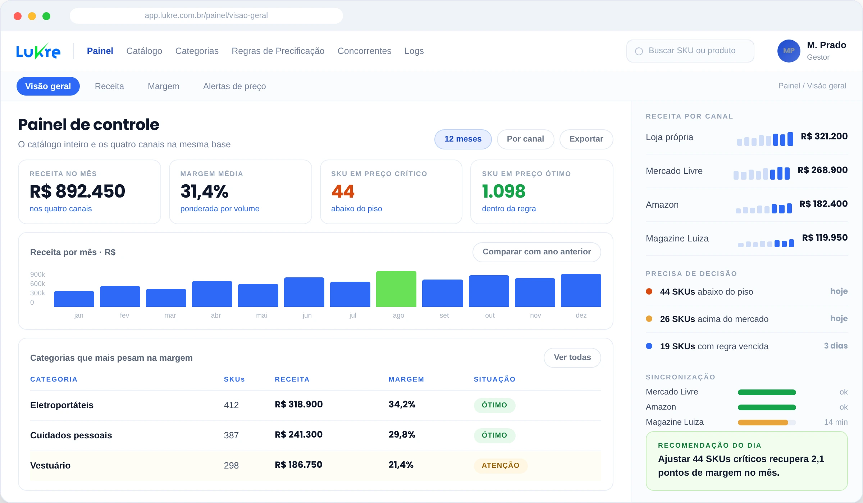Click the jan bar in revenue chart
The height and width of the screenshot is (503, 863).
click(74, 299)
